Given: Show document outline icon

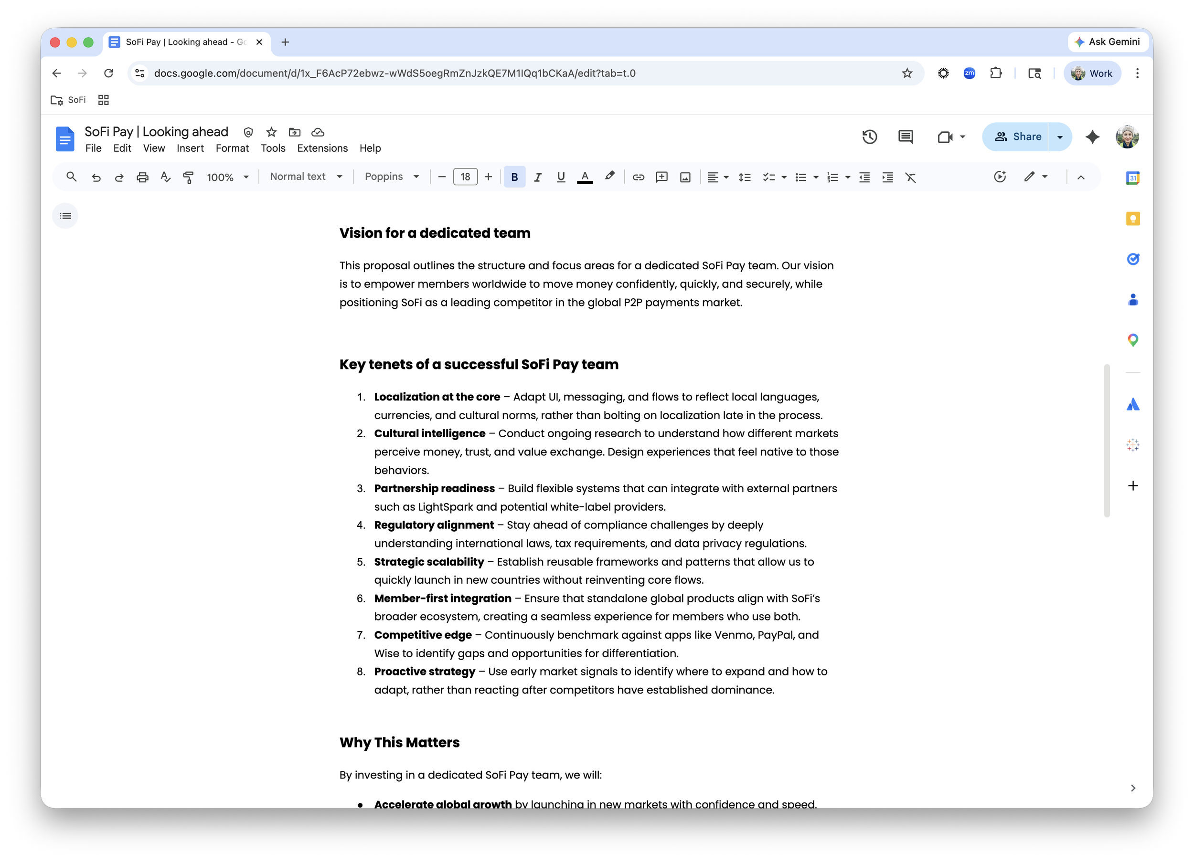Looking at the screenshot, I should coord(65,216).
